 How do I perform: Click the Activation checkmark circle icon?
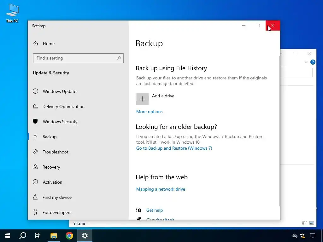coord(35,182)
